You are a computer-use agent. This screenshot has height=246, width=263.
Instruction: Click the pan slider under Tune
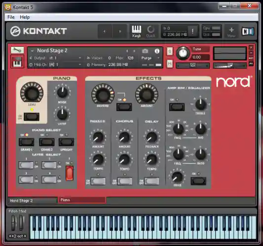192,65
